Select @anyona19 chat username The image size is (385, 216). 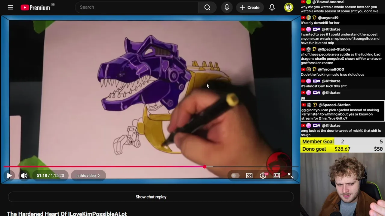328,18
